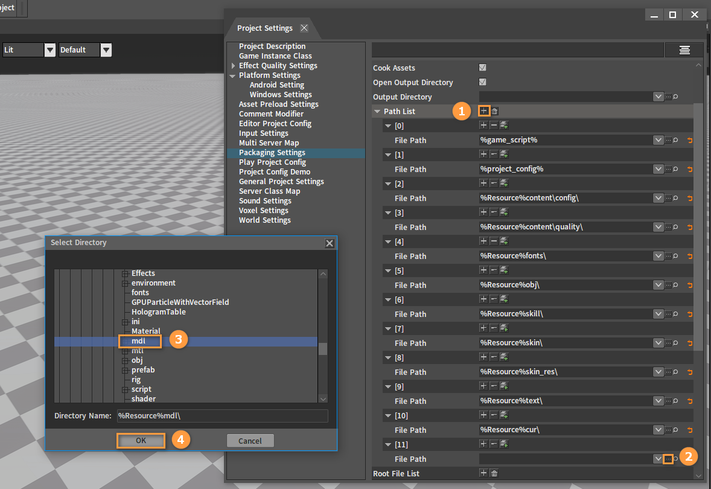
Task: Remove Path List entry [10] with minus
Action: click(494, 415)
